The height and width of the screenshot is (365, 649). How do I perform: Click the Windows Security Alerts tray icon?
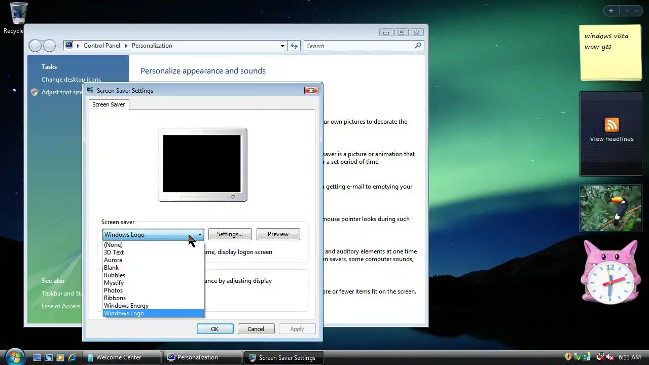click(x=568, y=357)
